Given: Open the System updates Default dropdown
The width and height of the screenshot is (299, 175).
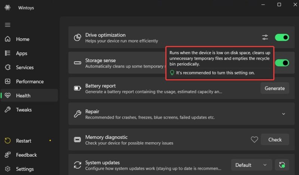Looking at the screenshot, I should [x=251, y=165].
